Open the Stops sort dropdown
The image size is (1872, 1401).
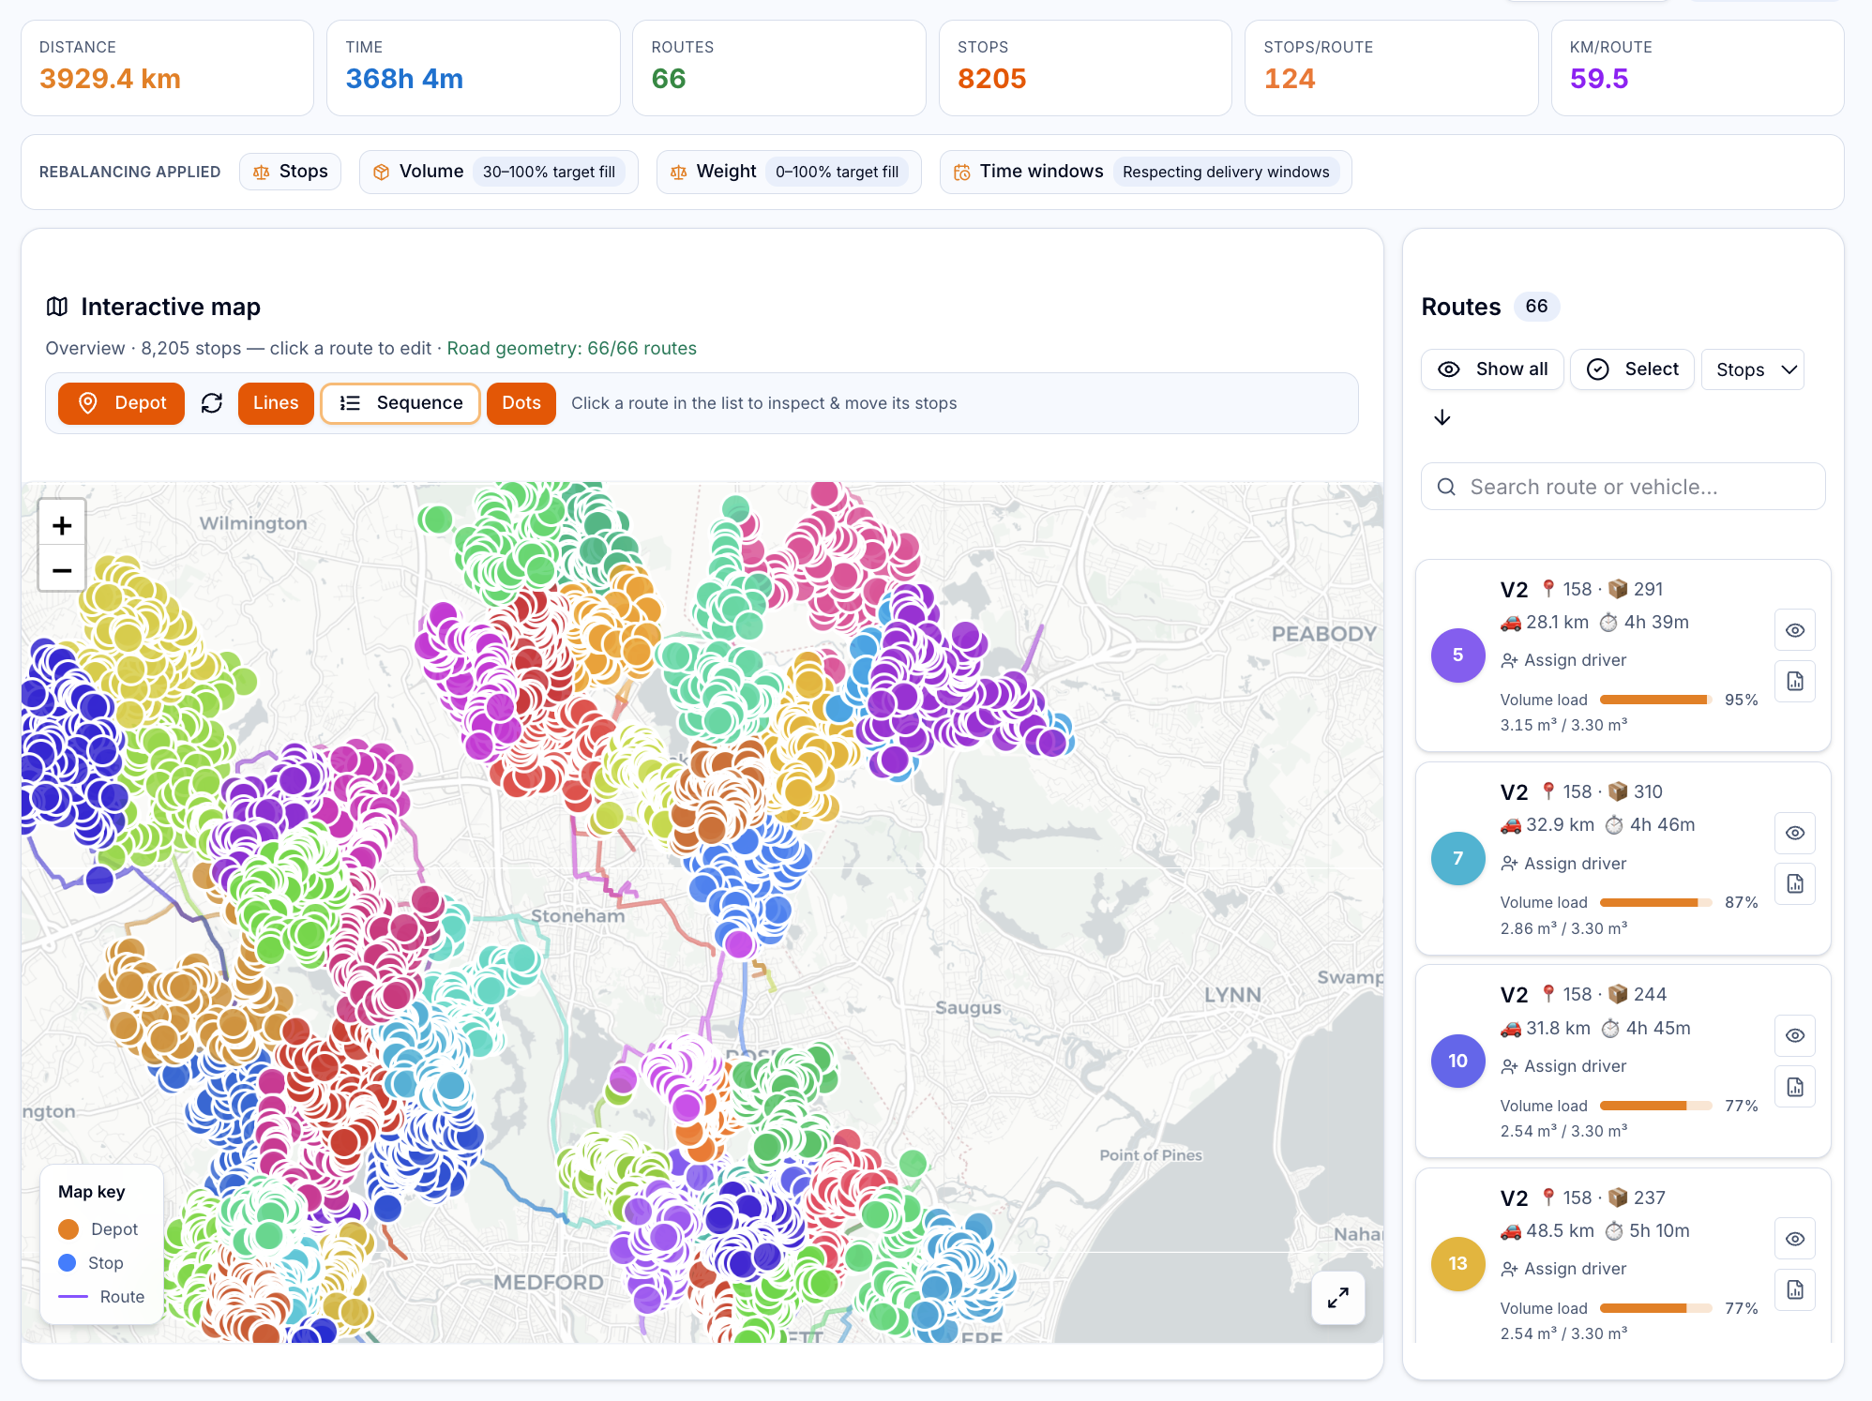click(x=1753, y=369)
